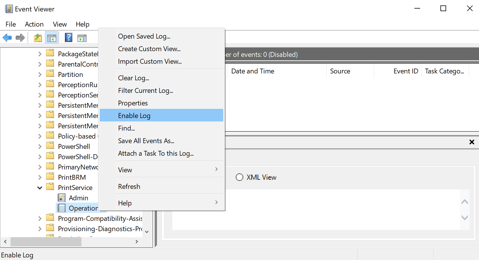
Task: Choose Enable Log from context menu
Action: [134, 116]
